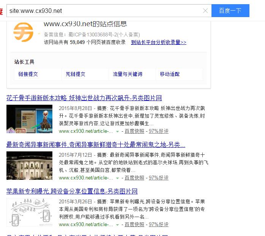Click the 59,049 indexed pages count
Screen dimensions: 265x236
click(77, 42)
